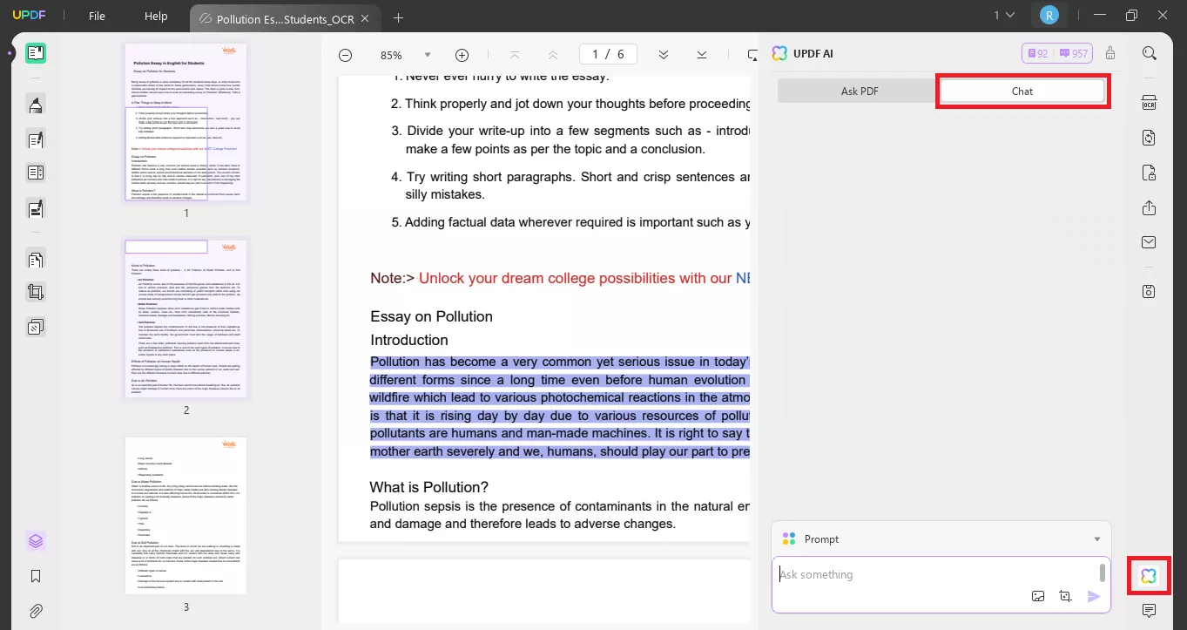Send the AI chat message
The image size is (1187, 630).
coord(1094,597)
